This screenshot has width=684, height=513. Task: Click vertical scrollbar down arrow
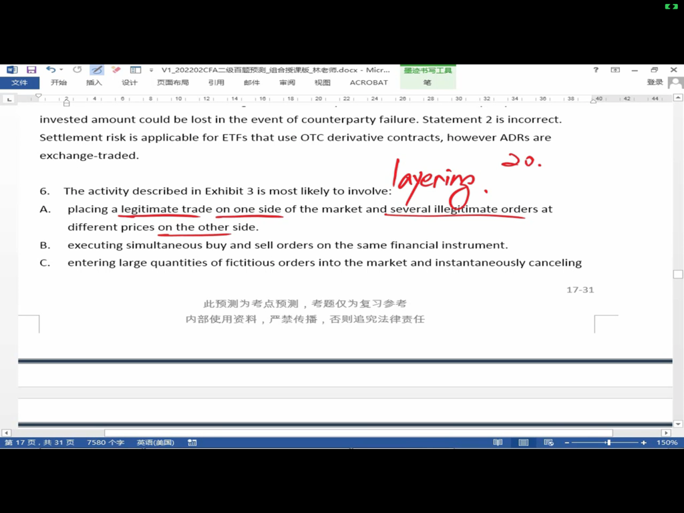[x=678, y=423]
